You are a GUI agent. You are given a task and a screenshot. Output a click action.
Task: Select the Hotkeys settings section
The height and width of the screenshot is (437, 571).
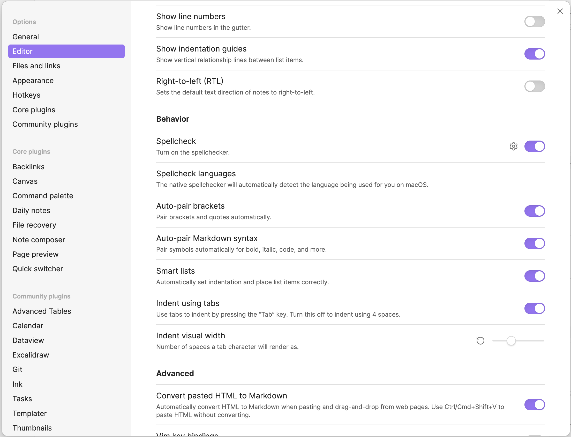click(26, 95)
